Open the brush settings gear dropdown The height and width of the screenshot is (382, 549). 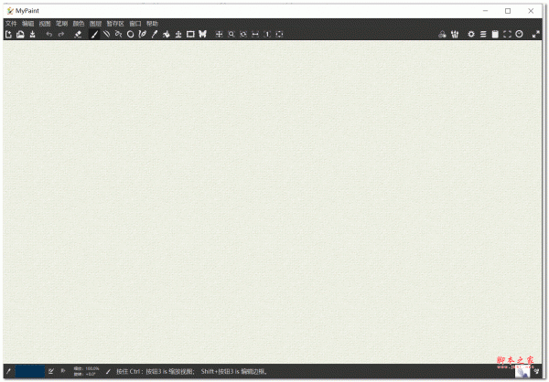coord(471,34)
